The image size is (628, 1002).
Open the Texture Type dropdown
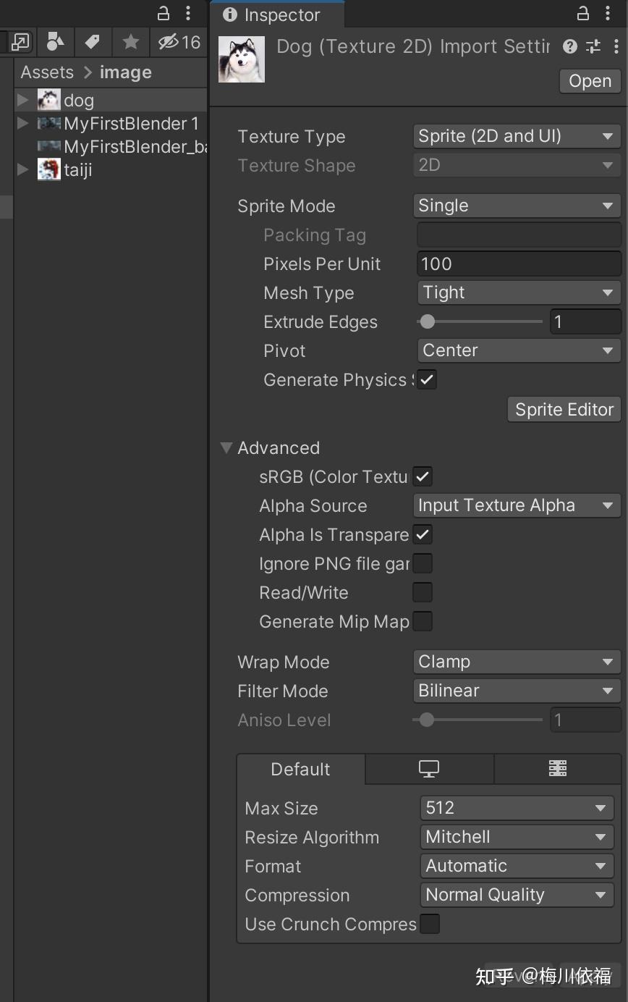(x=516, y=136)
